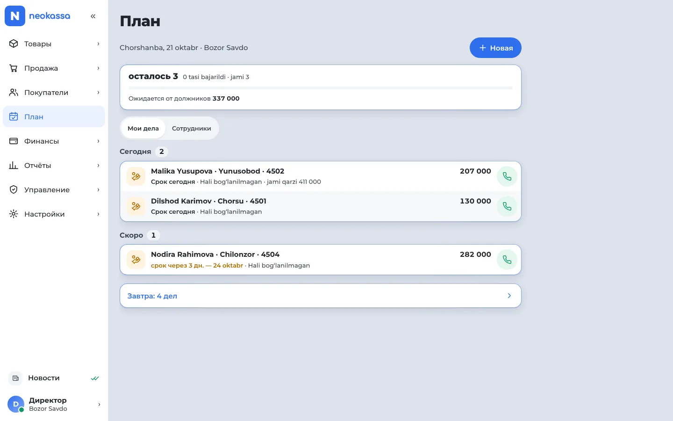Click the Новая button

pyautogui.click(x=495, y=48)
